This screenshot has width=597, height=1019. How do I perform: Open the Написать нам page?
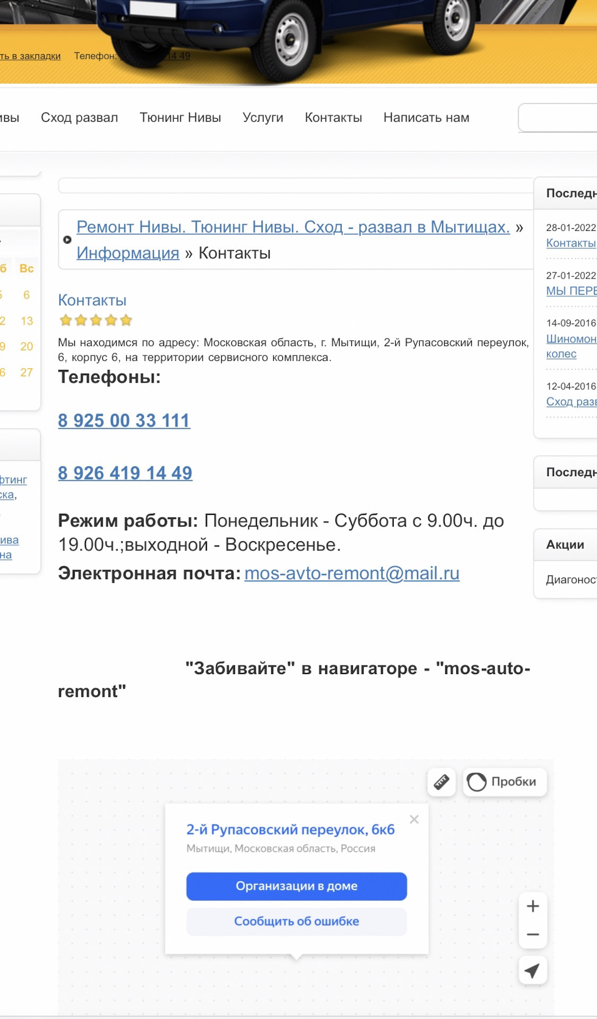[x=426, y=118]
